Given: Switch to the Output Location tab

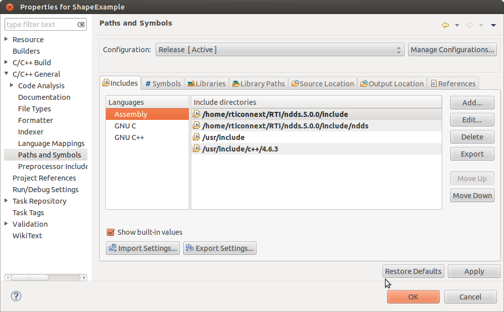Looking at the screenshot, I should (x=392, y=83).
